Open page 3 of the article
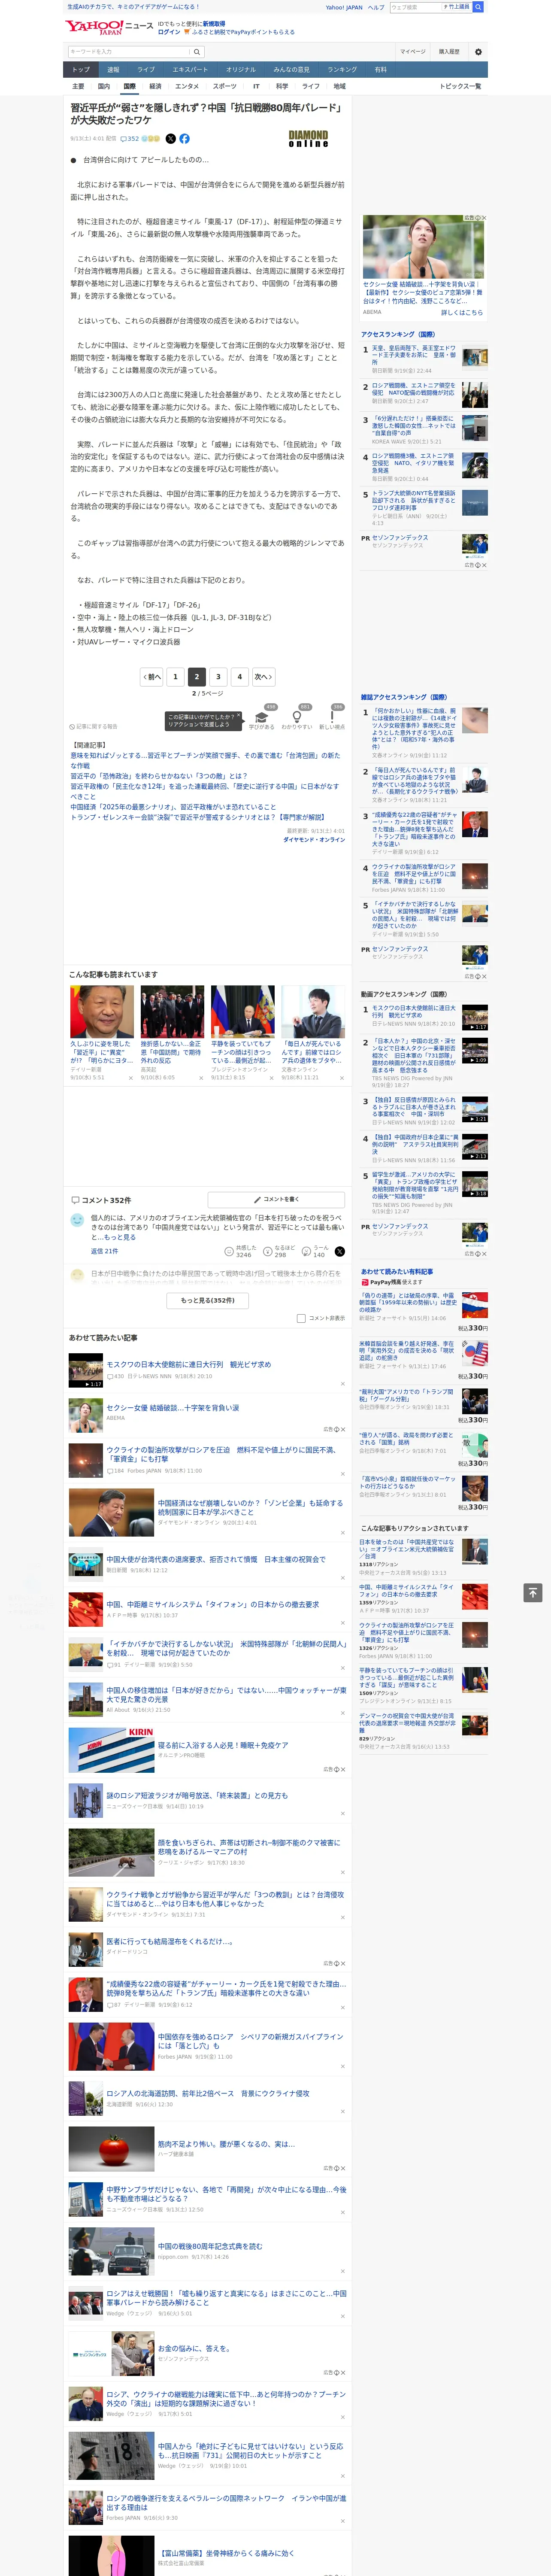This screenshot has height=2576, width=551. tap(218, 676)
